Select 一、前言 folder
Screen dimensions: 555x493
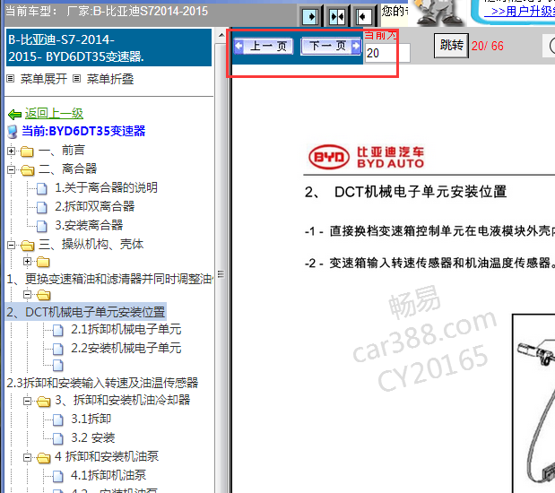point(62,150)
